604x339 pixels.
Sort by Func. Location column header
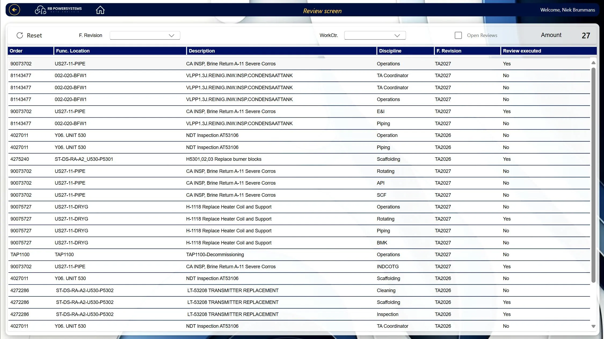pos(120,51)
